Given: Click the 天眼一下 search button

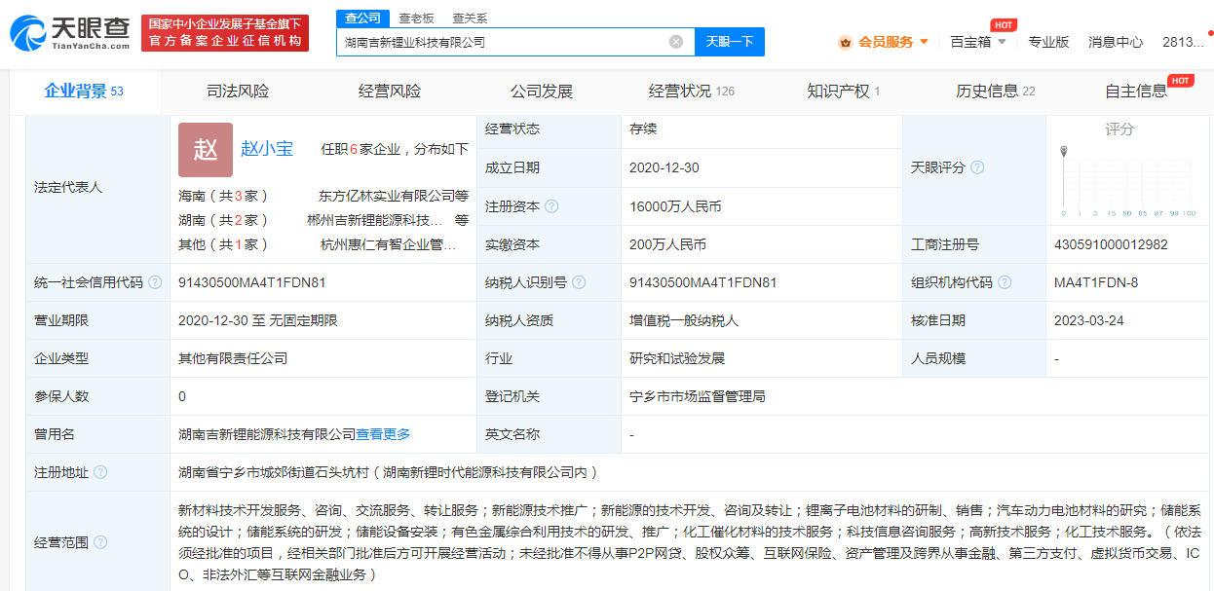Looking at the screenshot, I should click(730, 42).
